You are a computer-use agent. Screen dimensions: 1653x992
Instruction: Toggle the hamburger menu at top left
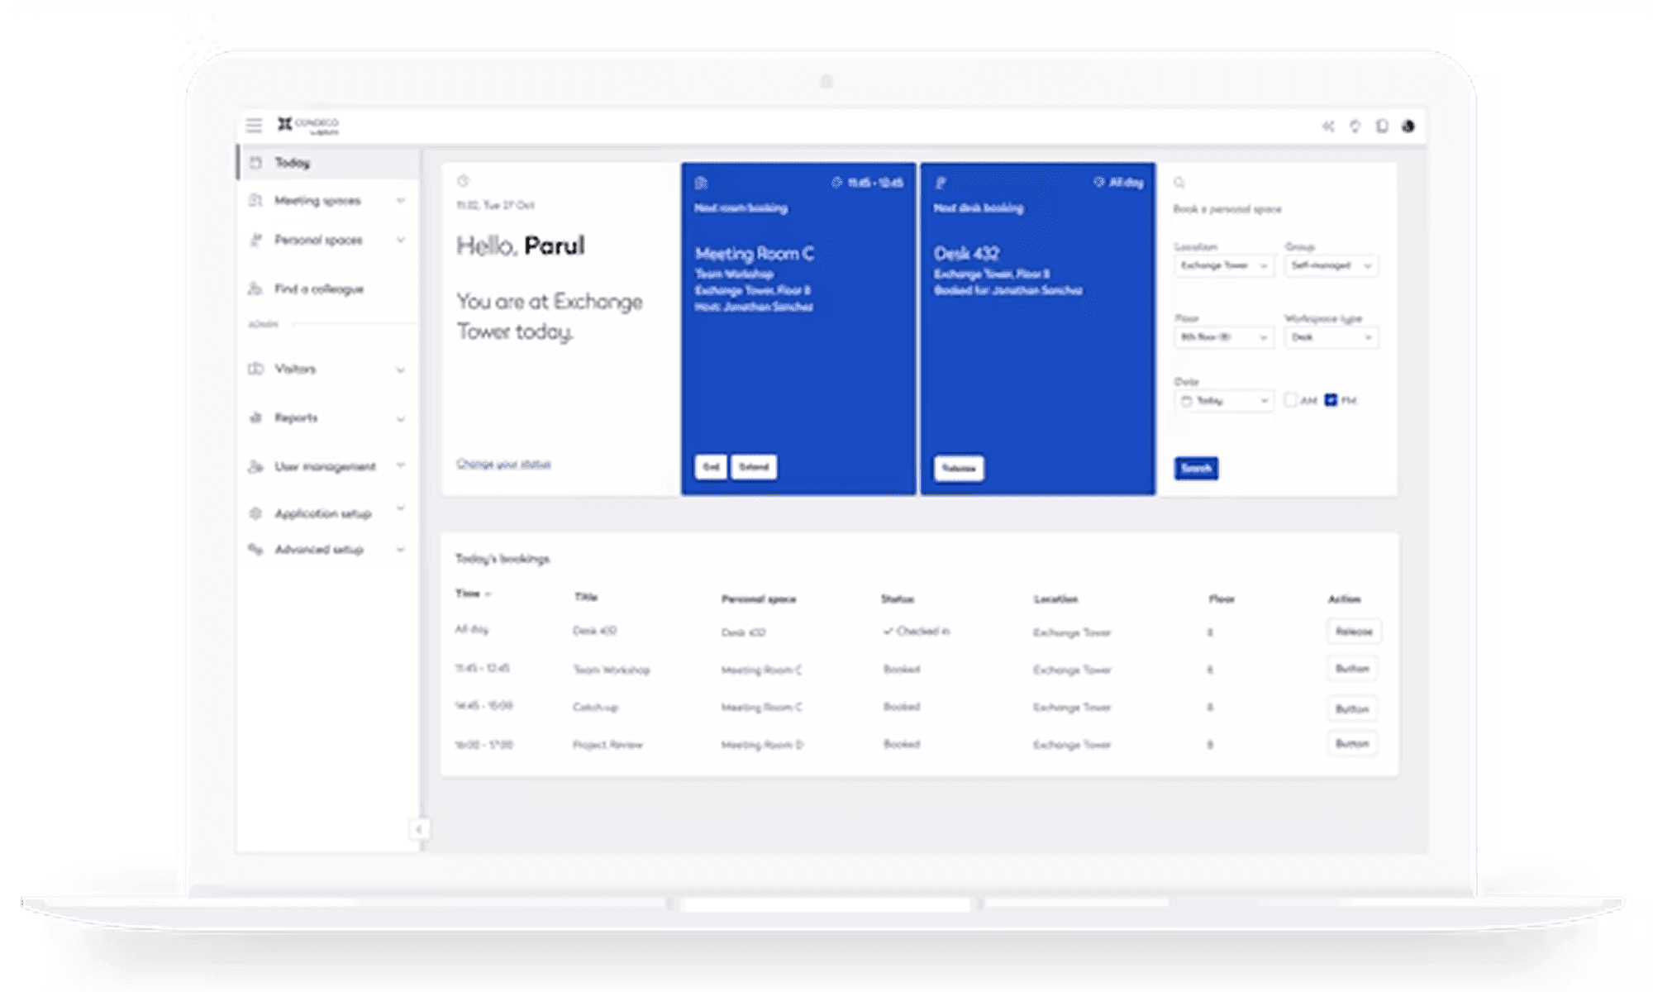pyautogui.click(x=254, y=125)
